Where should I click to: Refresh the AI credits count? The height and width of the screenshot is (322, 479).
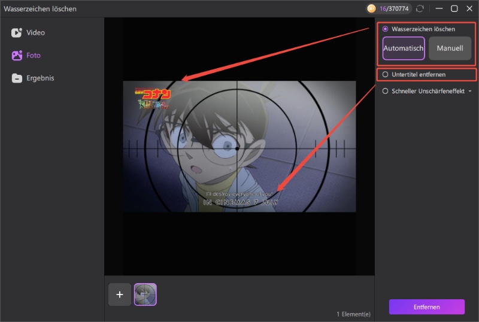420,9
